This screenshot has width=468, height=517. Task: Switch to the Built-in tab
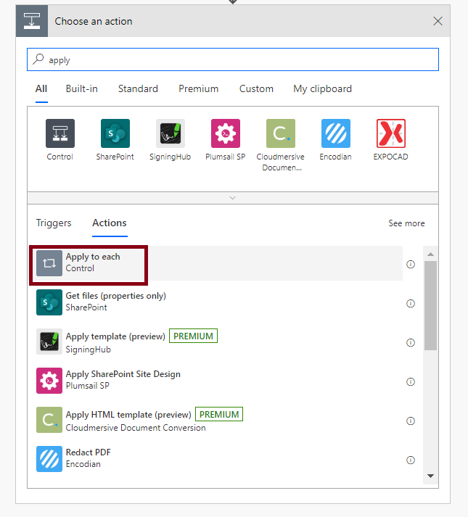coord(81,88)
